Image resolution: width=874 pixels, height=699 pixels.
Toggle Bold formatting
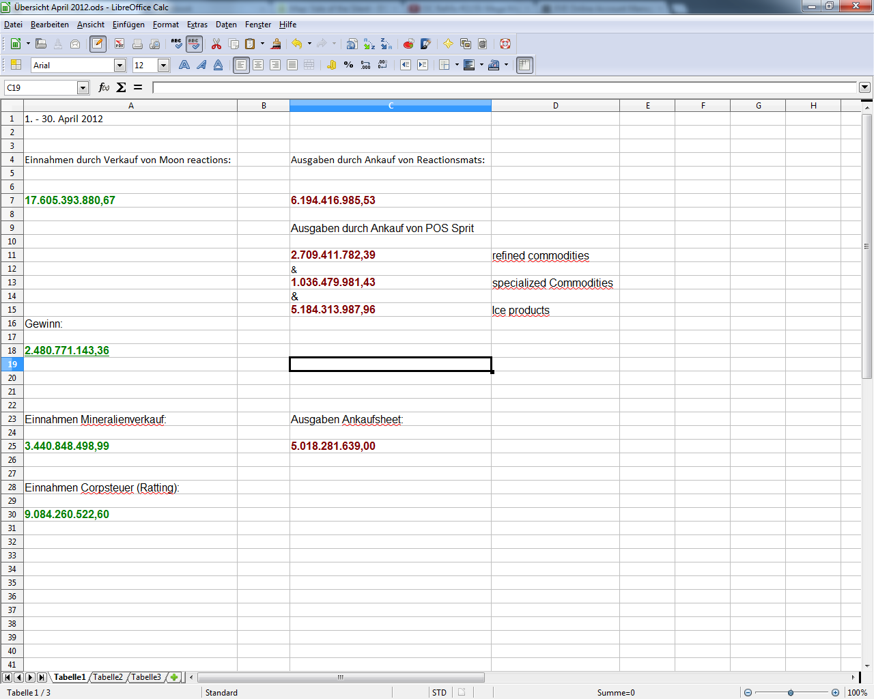tap(184, 65)
